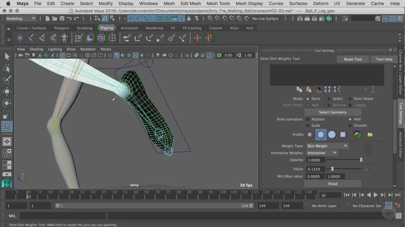Open the brush profile folder browser

coord(370,135)
